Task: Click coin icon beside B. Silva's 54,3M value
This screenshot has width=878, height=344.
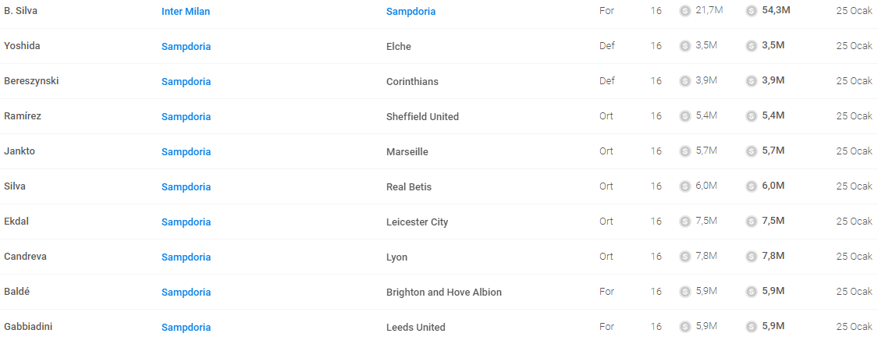Action: [752, 11]
